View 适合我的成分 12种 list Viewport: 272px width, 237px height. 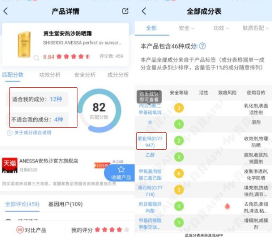pyautogui.click(x=37, y=99)
